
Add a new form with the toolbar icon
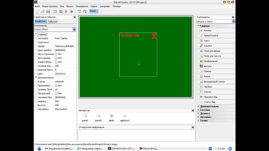tap(79, 12)
